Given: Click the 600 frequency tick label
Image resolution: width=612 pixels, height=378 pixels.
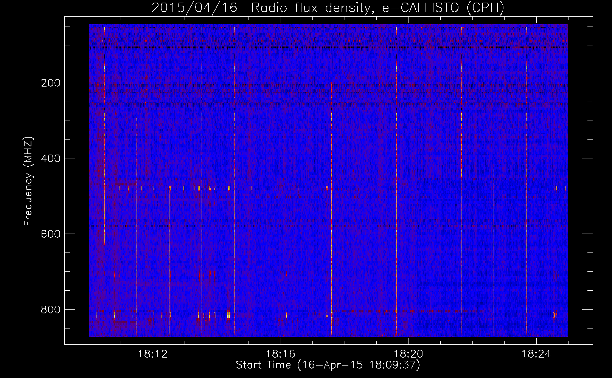Looking at the screenshot, I should click(51, 234).
